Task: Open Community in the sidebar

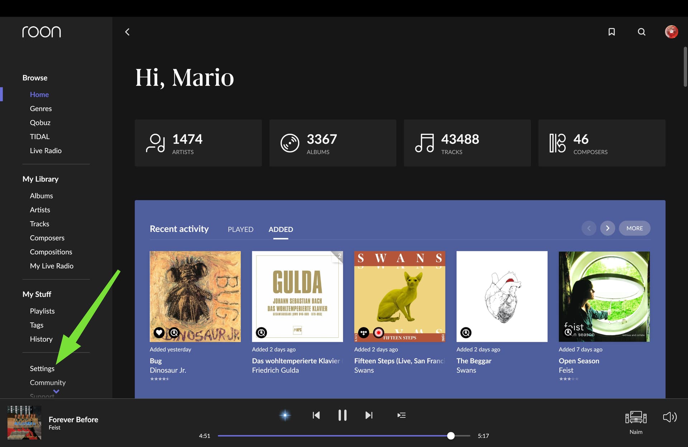Action: [x=48, y=383]
